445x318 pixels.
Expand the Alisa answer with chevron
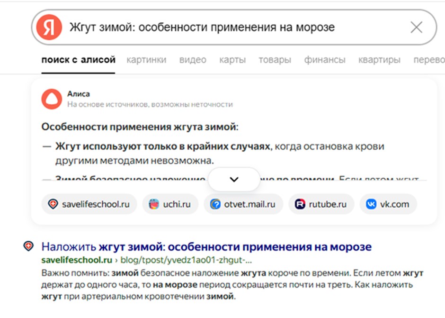coord(234,179)
